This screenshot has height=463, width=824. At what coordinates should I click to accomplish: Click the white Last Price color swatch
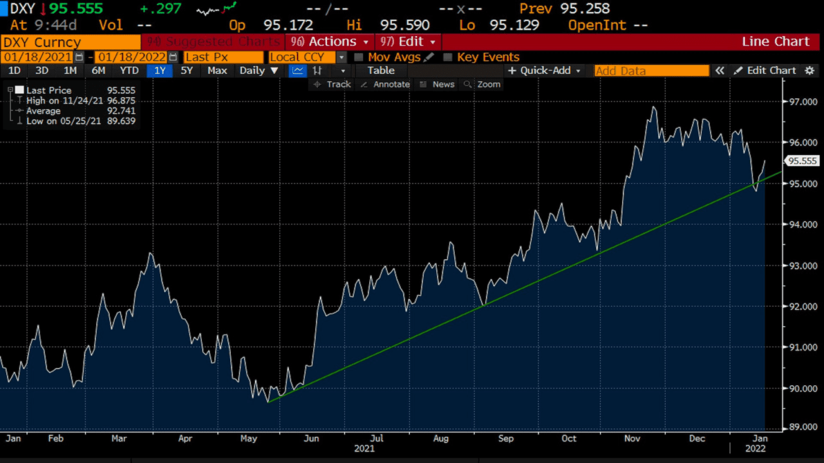(x=19, y=90)
